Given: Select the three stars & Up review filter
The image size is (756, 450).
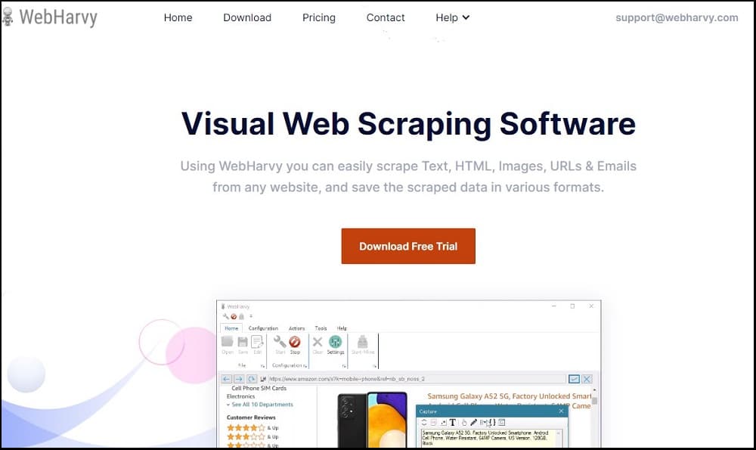Looking at the screenshot, I should click(x=253, y=437).
